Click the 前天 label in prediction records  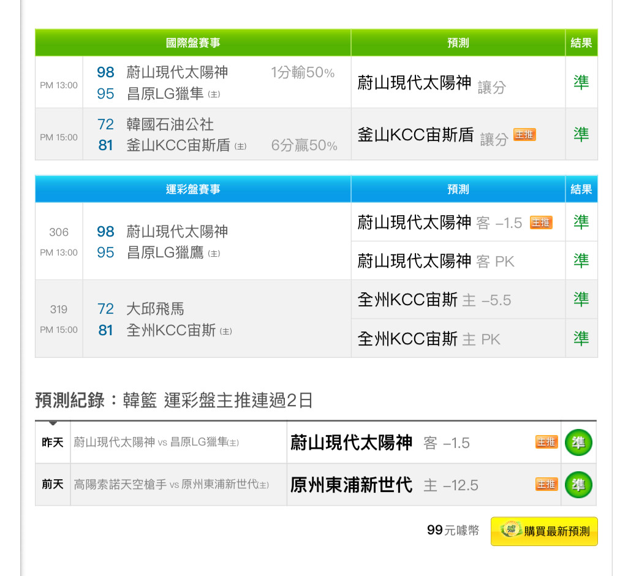pyautogui.click(x=53, y=484)
